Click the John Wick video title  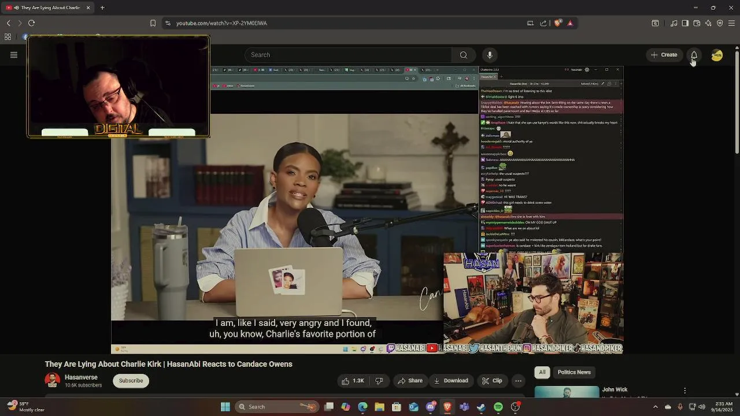(615, 390)
